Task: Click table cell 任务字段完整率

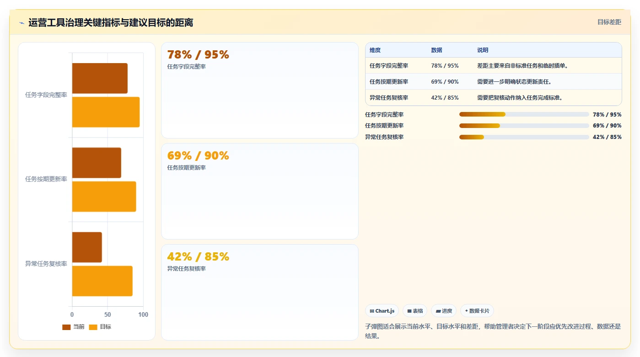Action: click(x=389, y=66)
